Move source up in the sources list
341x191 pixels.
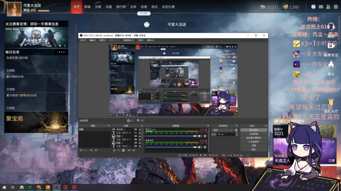[129, 150]
